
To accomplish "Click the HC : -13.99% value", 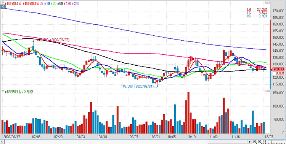I will pyautogui.click(x=257, y=16).
